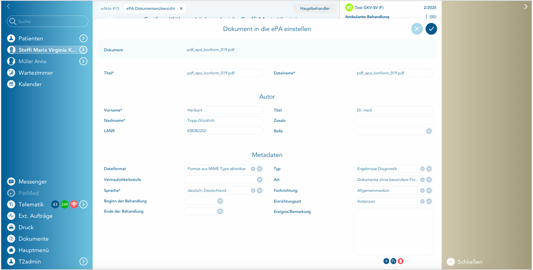Click into the Zusatz input field
Screen dimensions: 533x270
coord(393,121)
